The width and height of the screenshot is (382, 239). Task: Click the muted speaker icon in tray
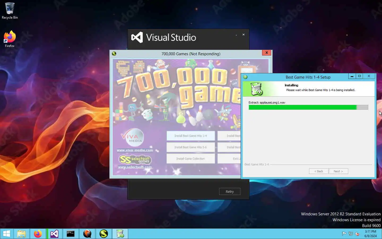tap(357, 234)
